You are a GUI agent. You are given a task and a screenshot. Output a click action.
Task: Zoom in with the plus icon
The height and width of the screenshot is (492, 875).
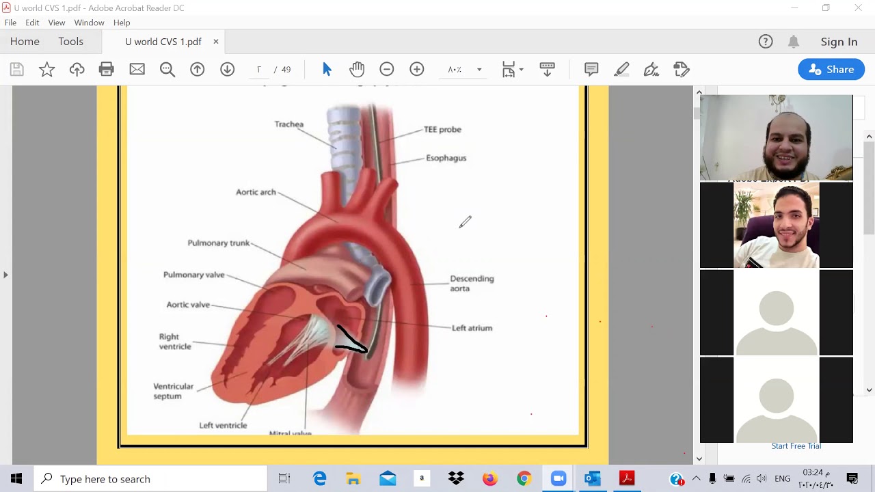point(417,69)
